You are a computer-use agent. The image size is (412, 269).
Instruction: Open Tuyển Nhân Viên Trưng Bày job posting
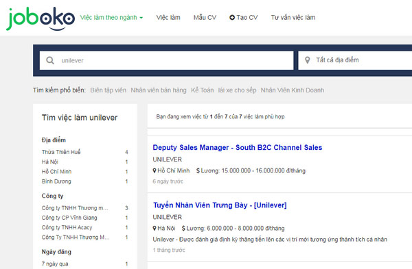tap(220, 205)
